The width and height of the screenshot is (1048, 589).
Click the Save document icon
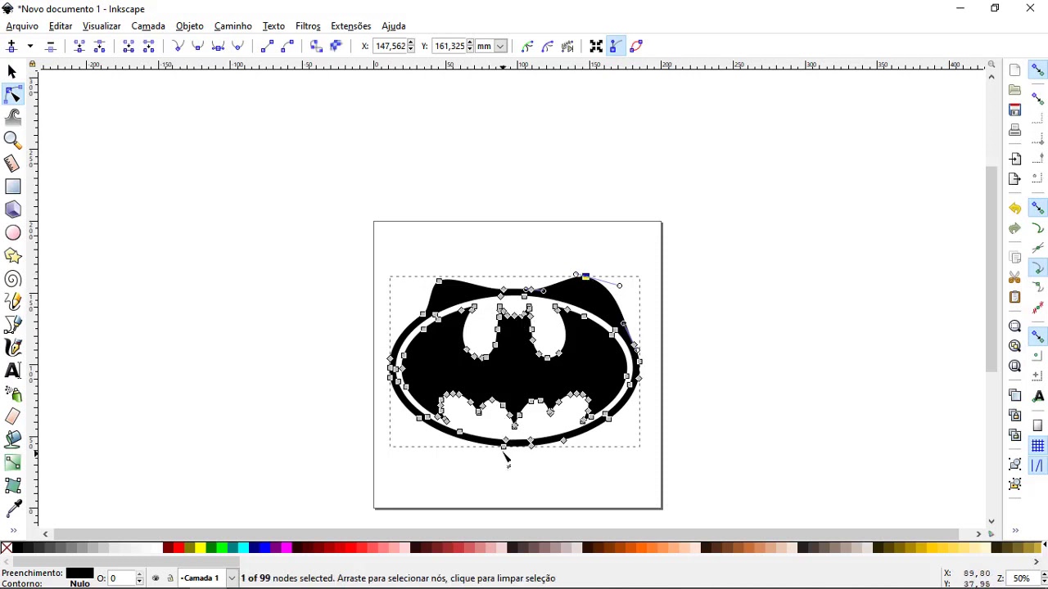(1015, 110)
